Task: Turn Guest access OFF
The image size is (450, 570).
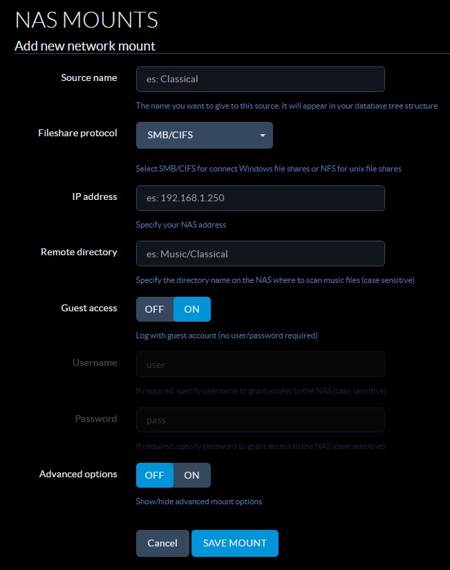Action: 154,309
